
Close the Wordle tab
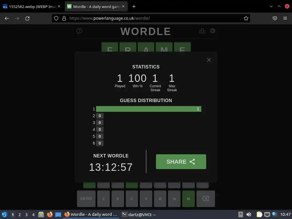click(x=123, y=6)
